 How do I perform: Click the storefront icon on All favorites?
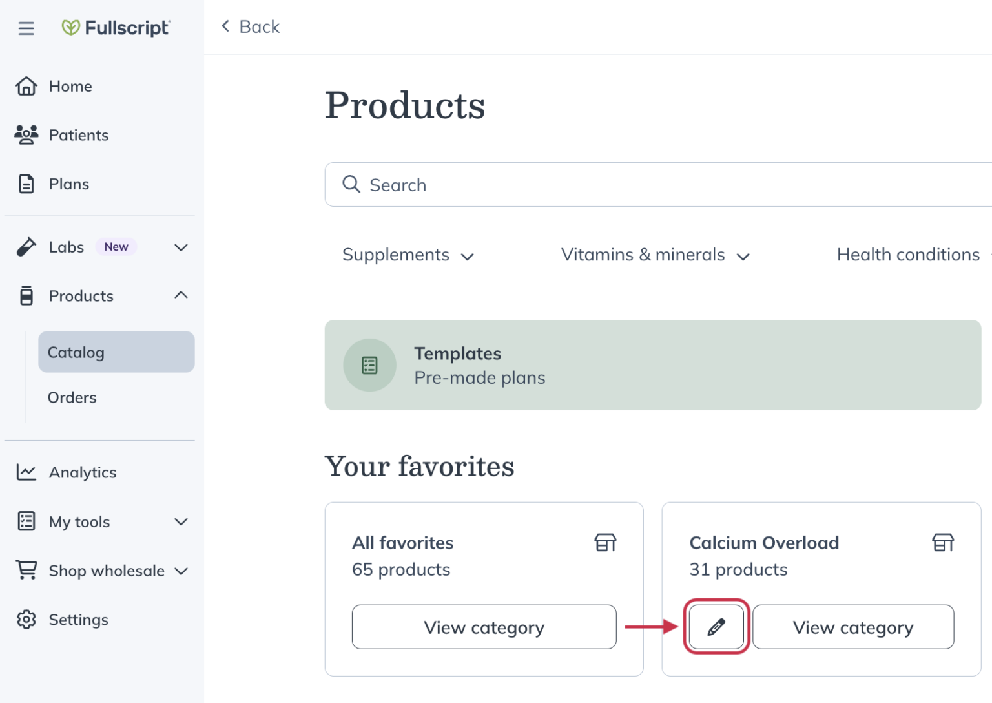(x=605, y=543)
